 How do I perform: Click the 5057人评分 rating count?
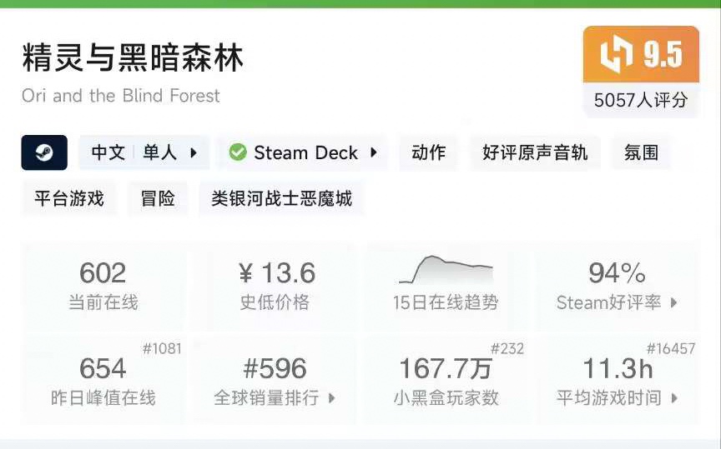(x=641, y=100)
